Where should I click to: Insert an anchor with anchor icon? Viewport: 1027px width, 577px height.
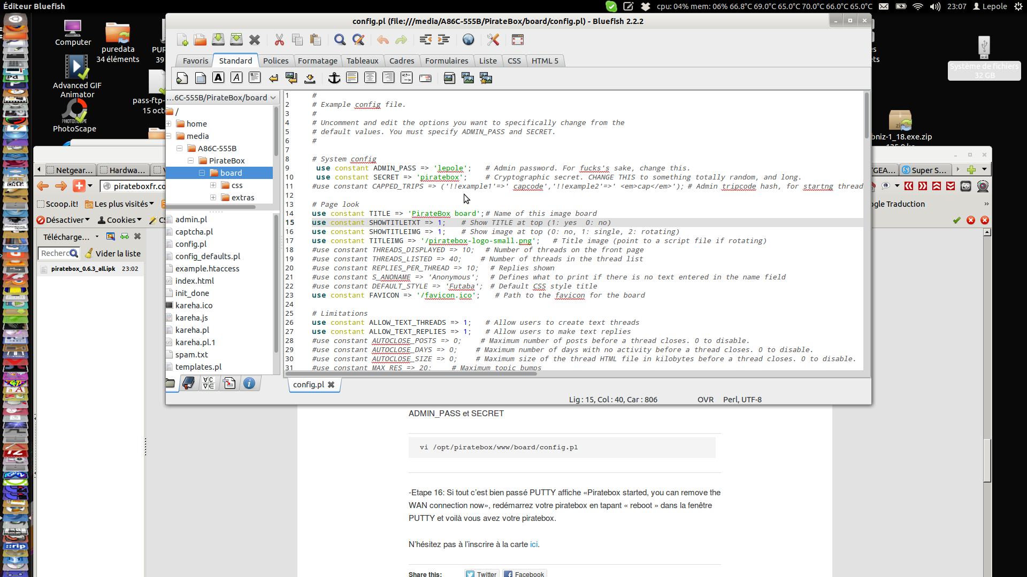[334, 78]
